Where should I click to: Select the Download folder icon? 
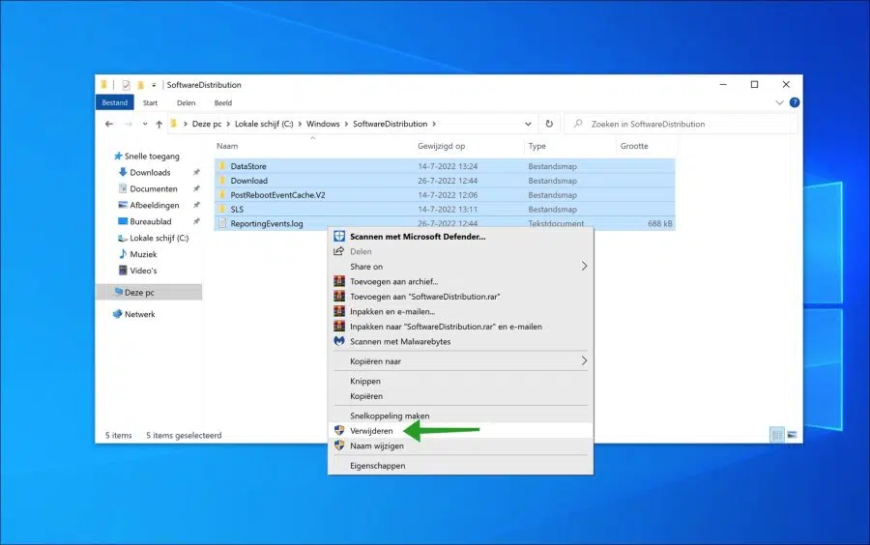point(222,180)
